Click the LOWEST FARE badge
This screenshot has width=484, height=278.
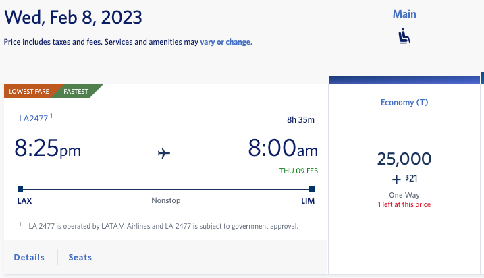click(29, 91)
